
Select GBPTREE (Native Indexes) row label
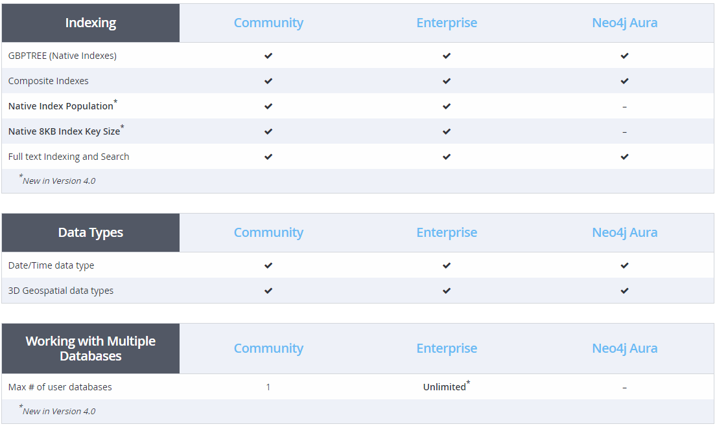click(x=62, y=56)
